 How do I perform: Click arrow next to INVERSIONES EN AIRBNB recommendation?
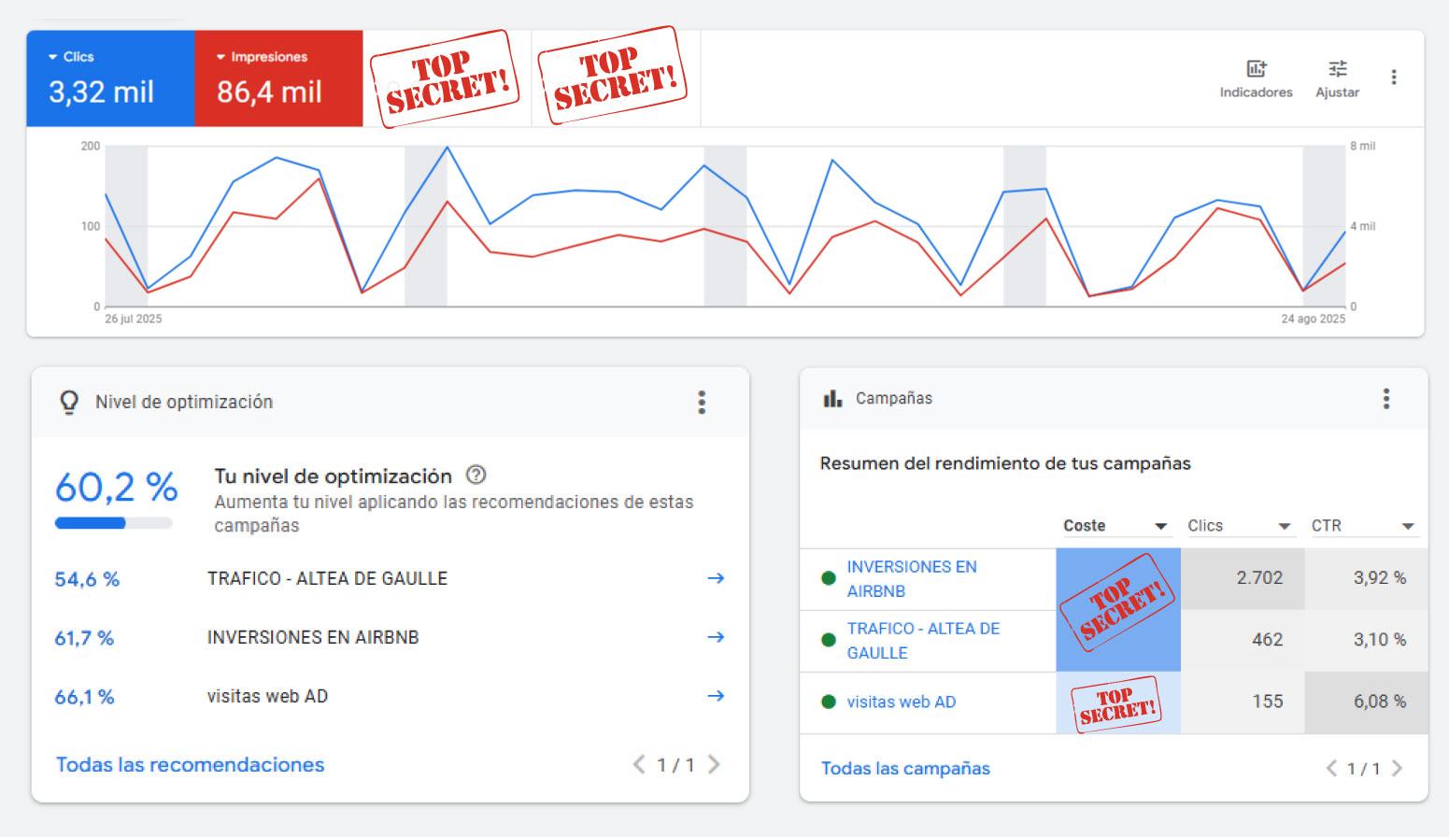[x=716, y=637]
